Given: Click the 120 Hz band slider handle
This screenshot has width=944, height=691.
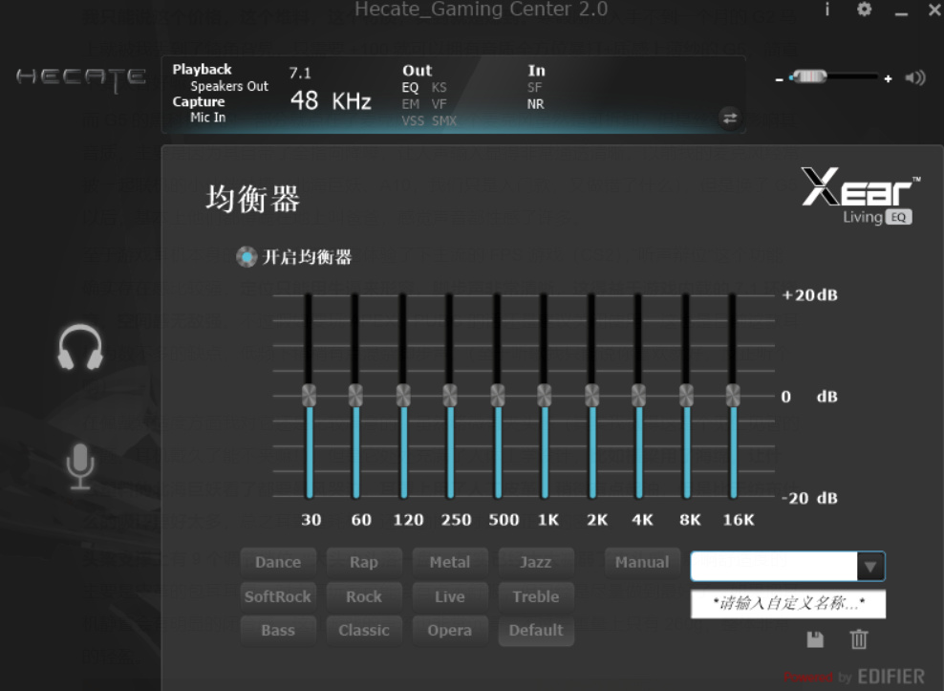Looking at the screenshot, I should coord(403,396).
